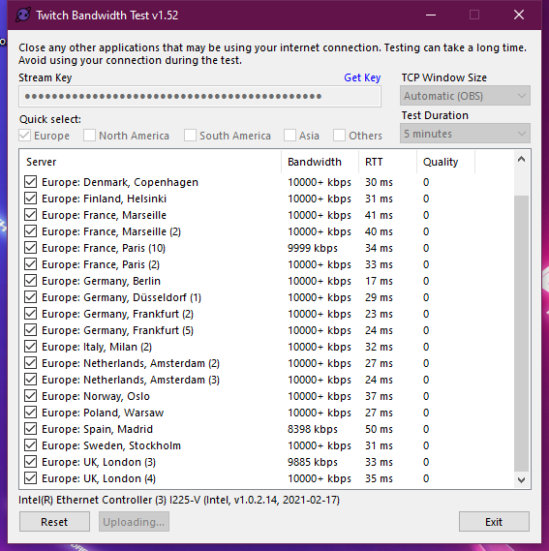Sort list by Server column header
The width and height of the screenshot is (549, 551).
click(x=150, y=162)
